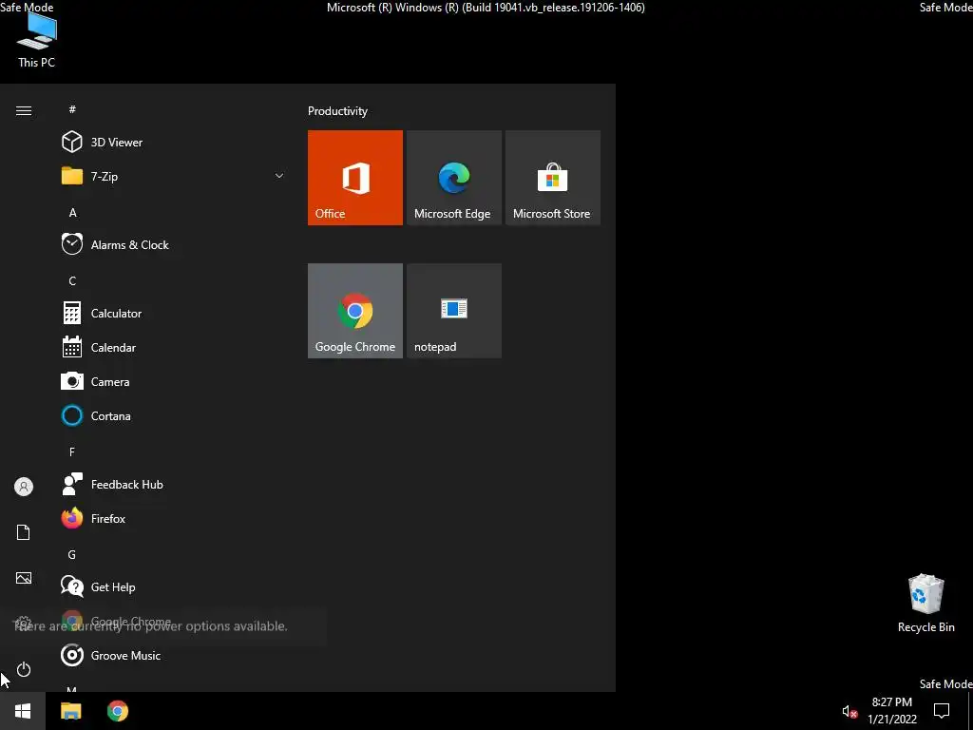The width and height of the screenshot is (973, 730).
Task: Launch Alarms & Clock app
Action: click(173, 244)
